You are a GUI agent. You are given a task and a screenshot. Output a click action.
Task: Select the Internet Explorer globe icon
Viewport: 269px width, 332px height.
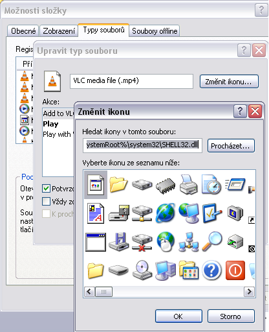click(x=166, y=213)
